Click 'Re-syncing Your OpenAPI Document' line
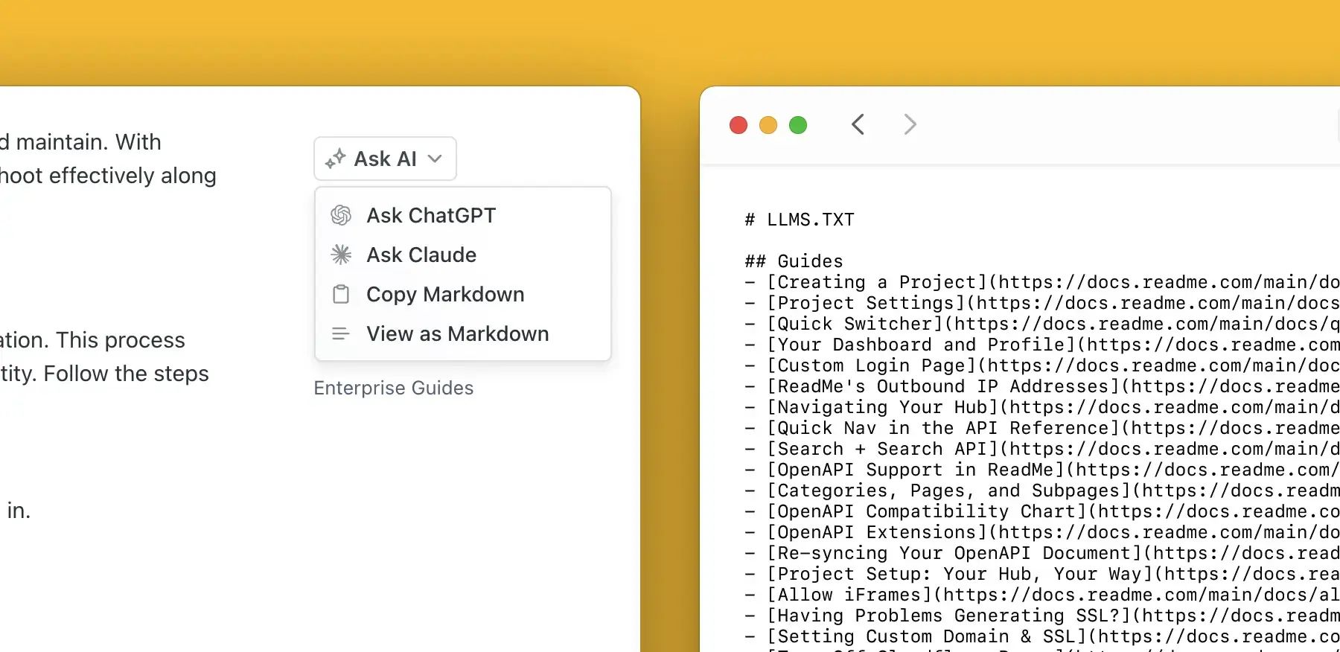 1042,553
